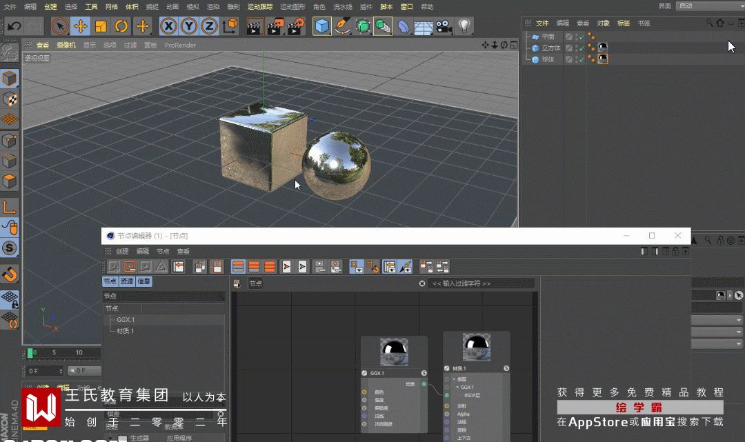Activate the Rotate tool
The image size is (745, 442).
[x=121, y=26]
